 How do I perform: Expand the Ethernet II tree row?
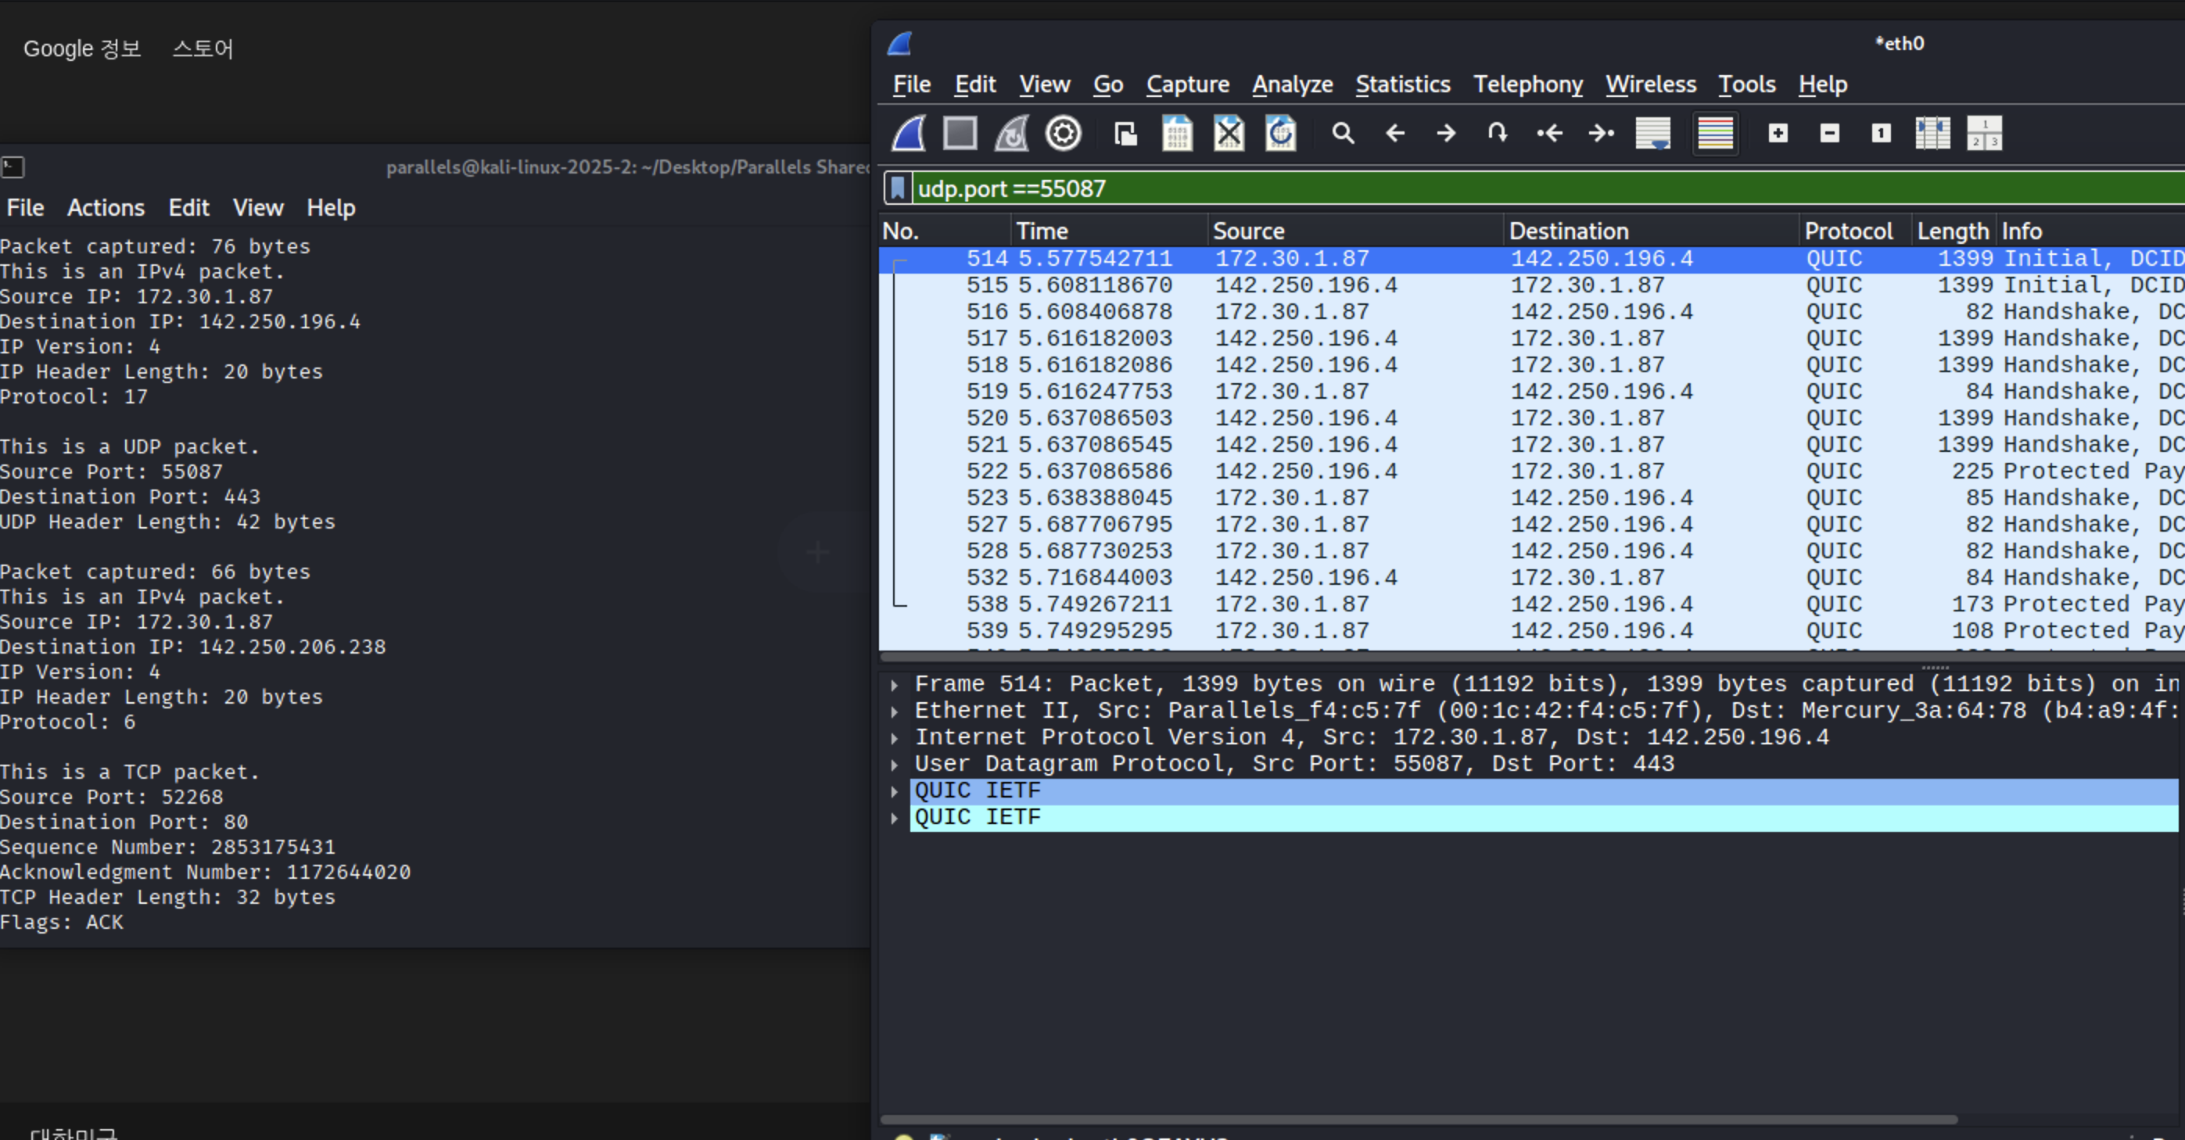click(894, 712)
